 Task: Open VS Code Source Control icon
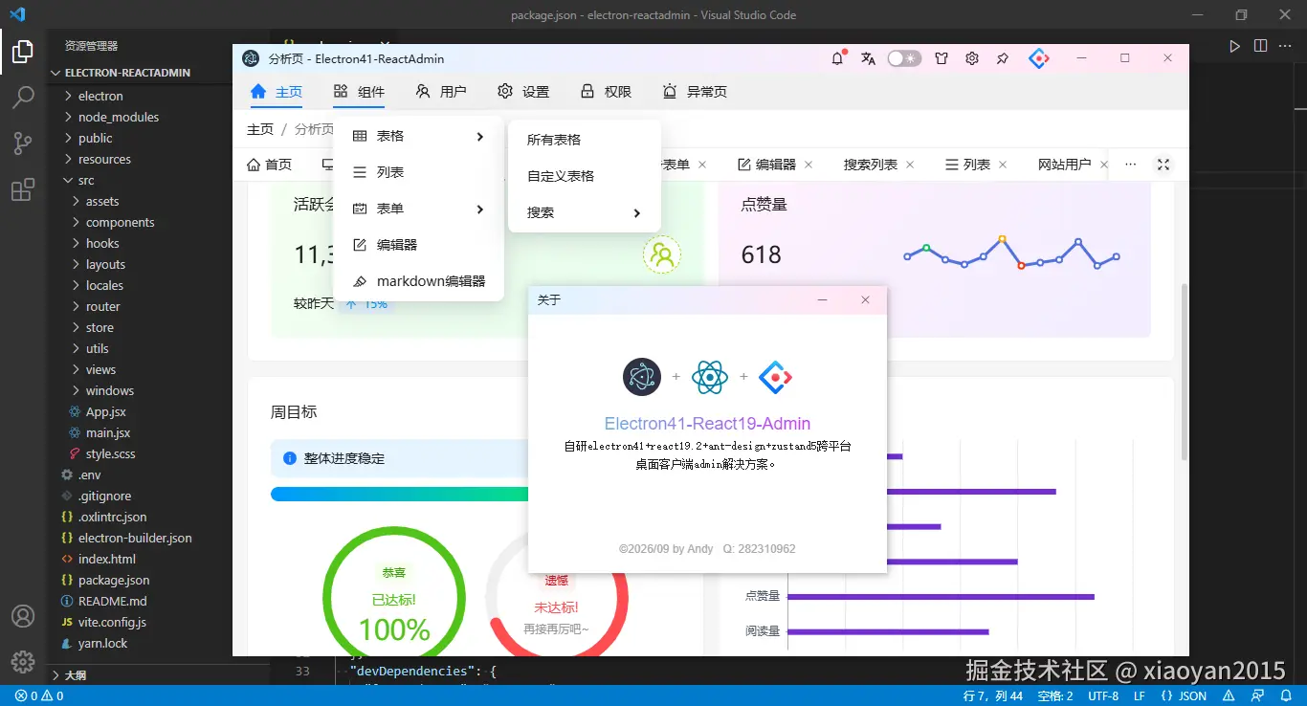coord(23,143)
